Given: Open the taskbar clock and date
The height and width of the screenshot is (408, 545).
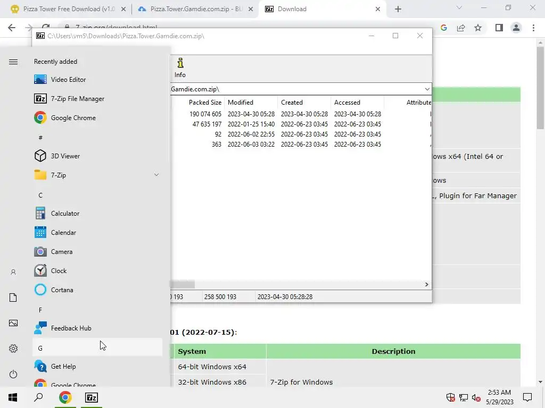Looking at the screenshot, I should (x=499, y=397).
